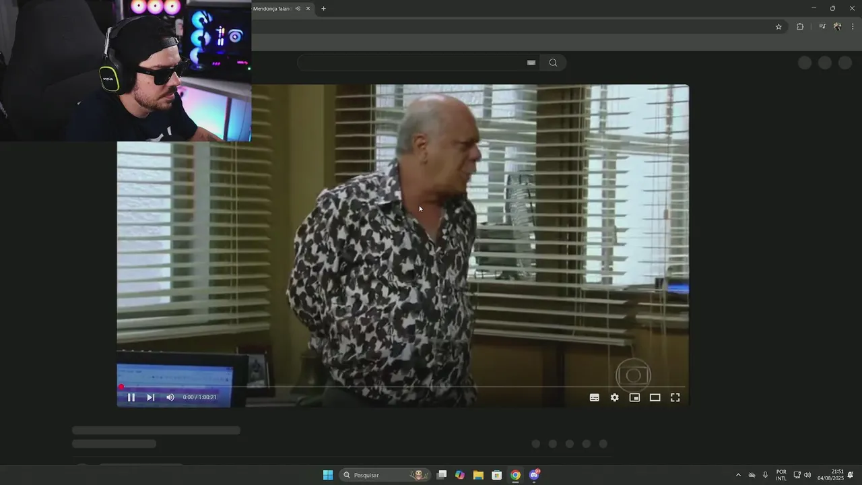Open Task View on the taskbar

pyautogui.click(x=442, y=475)
